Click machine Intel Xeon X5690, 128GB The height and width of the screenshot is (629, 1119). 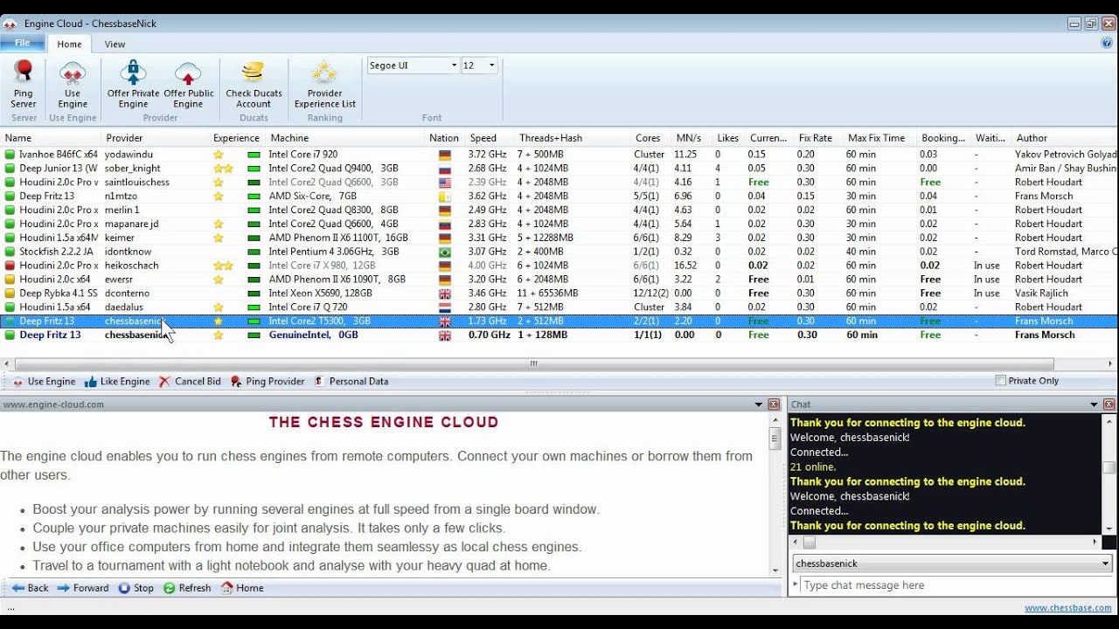322,294
